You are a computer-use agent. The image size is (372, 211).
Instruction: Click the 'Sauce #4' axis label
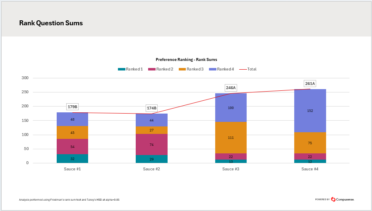[310, 169]
